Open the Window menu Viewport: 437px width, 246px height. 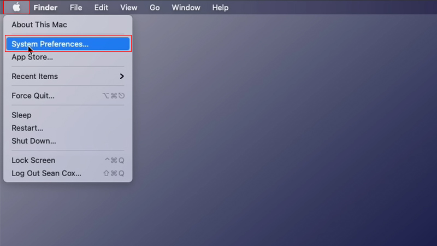click(x=186, y=8)
